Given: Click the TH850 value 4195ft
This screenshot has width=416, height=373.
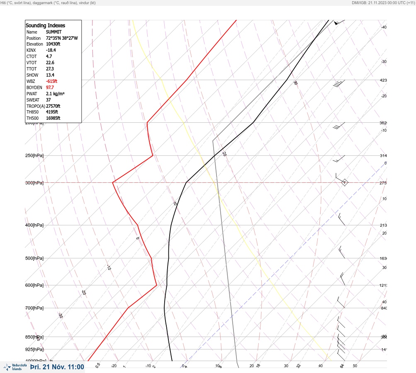Looking at the screenshot, I should [x=52, y=112].
